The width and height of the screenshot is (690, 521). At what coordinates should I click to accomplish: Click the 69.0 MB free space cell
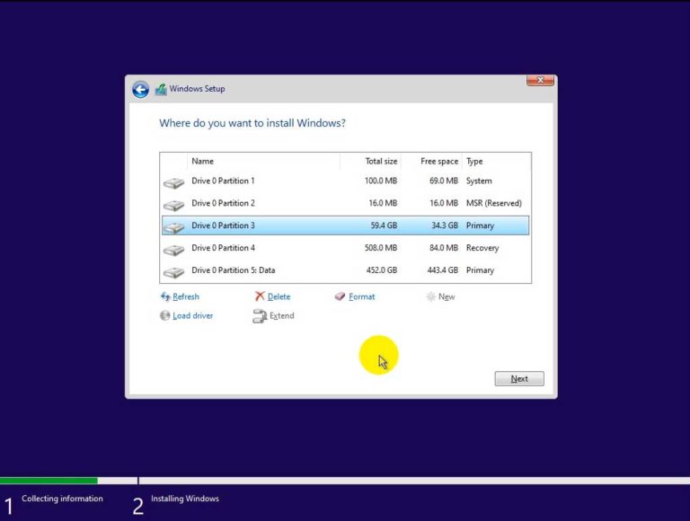tap(444, 181)
